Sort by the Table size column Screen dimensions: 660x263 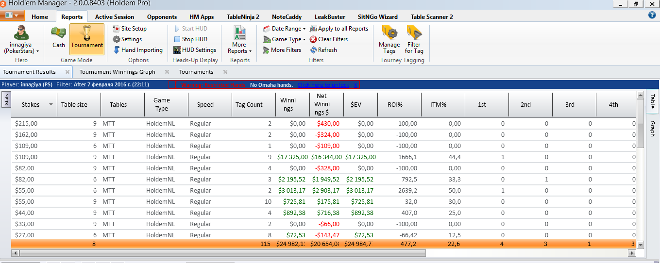coord(79,104)
